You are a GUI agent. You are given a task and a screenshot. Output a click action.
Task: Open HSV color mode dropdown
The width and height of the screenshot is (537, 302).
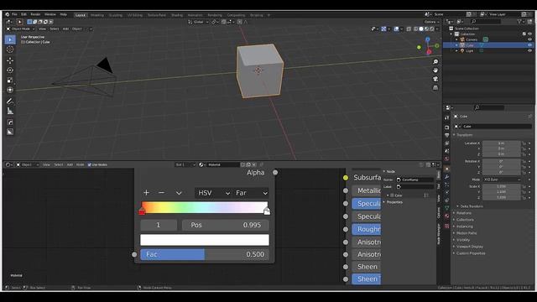[212, 193]
